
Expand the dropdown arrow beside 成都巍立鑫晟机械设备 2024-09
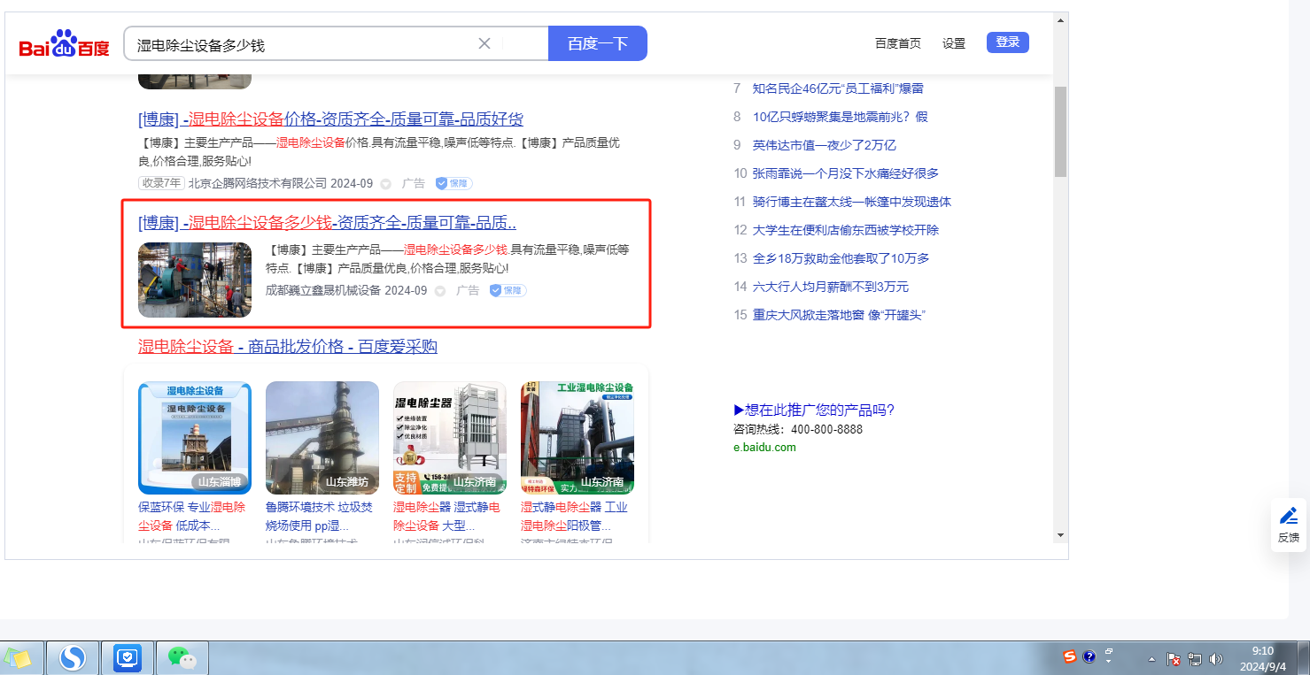pyautogui.click(x=439, y=291)
